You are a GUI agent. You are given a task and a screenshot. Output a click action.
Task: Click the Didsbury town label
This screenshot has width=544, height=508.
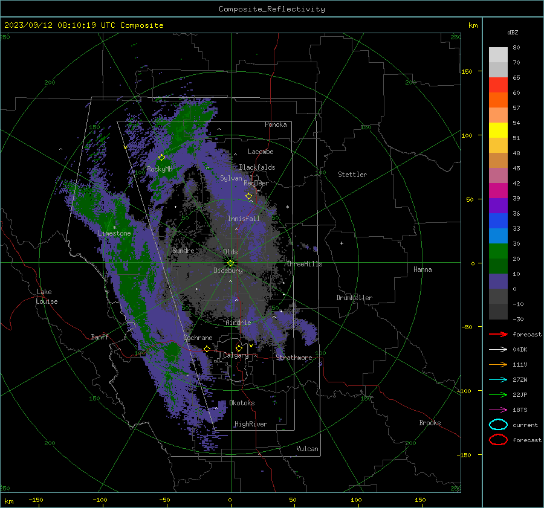tap(228, 271)
